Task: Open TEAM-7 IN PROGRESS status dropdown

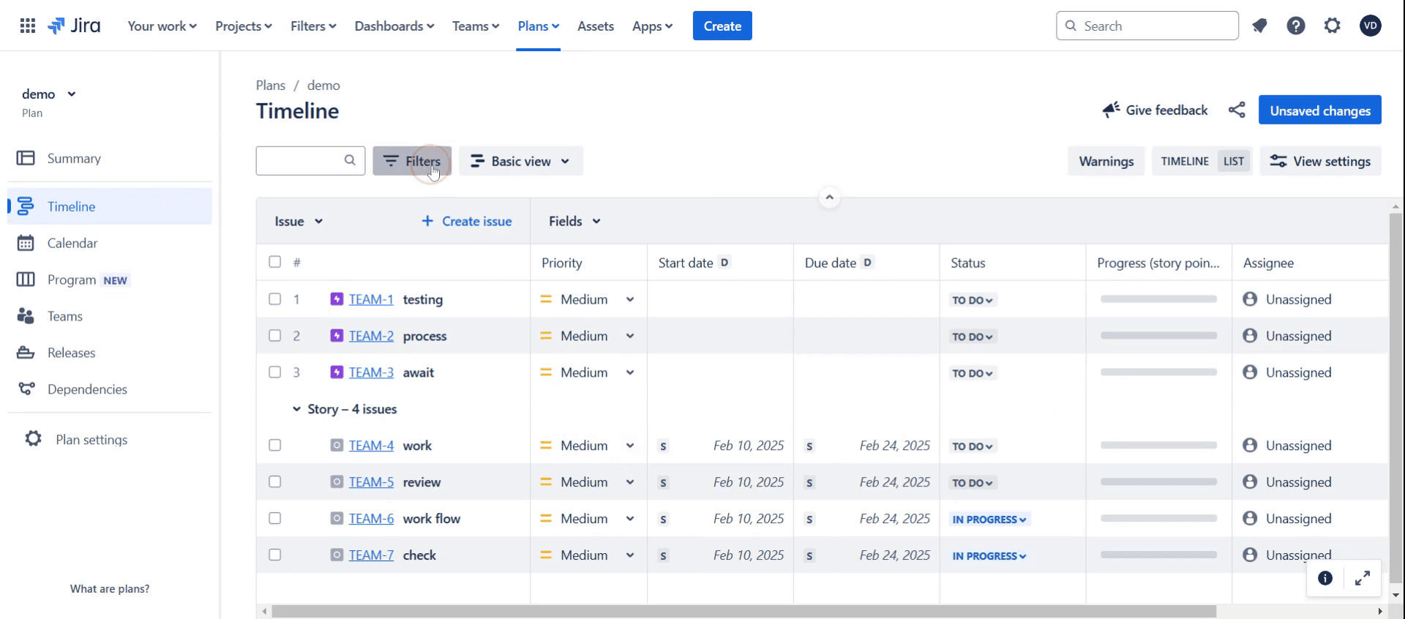Action: point(989,556)
